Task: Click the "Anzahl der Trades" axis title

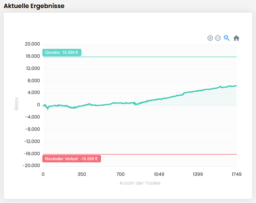Action: click(140, 183)
